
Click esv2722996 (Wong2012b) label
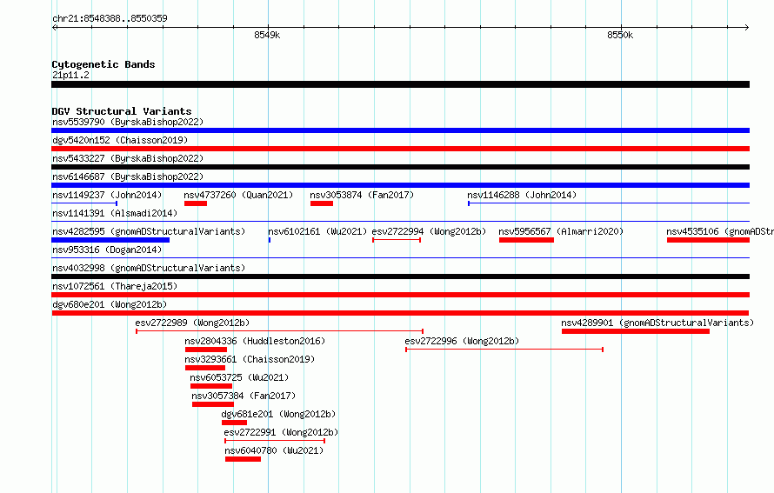click(x=462, y=341)
